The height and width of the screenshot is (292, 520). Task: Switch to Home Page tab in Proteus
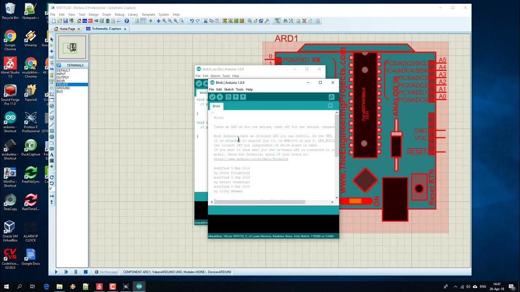pos(67,29)
